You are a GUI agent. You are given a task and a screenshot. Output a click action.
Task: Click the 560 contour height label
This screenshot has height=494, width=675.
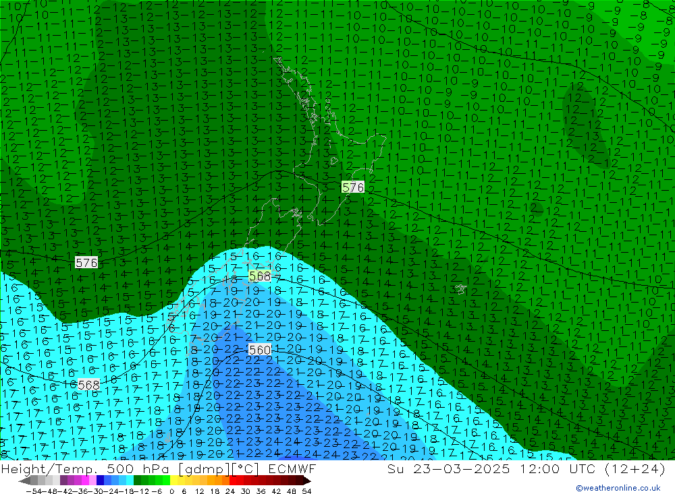pos(260,350)
